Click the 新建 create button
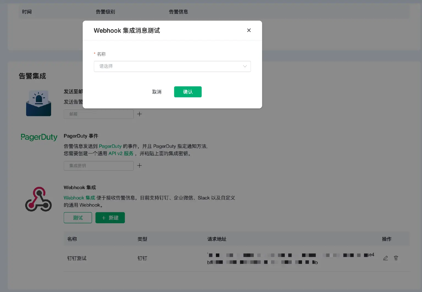Image resolution: width=422 pixels, height=292 pixels. [110, 218]
